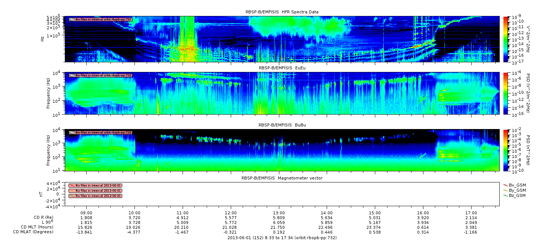
Task: Click the green line icon beside Bz_GSM
Action: tap(506, 195)
